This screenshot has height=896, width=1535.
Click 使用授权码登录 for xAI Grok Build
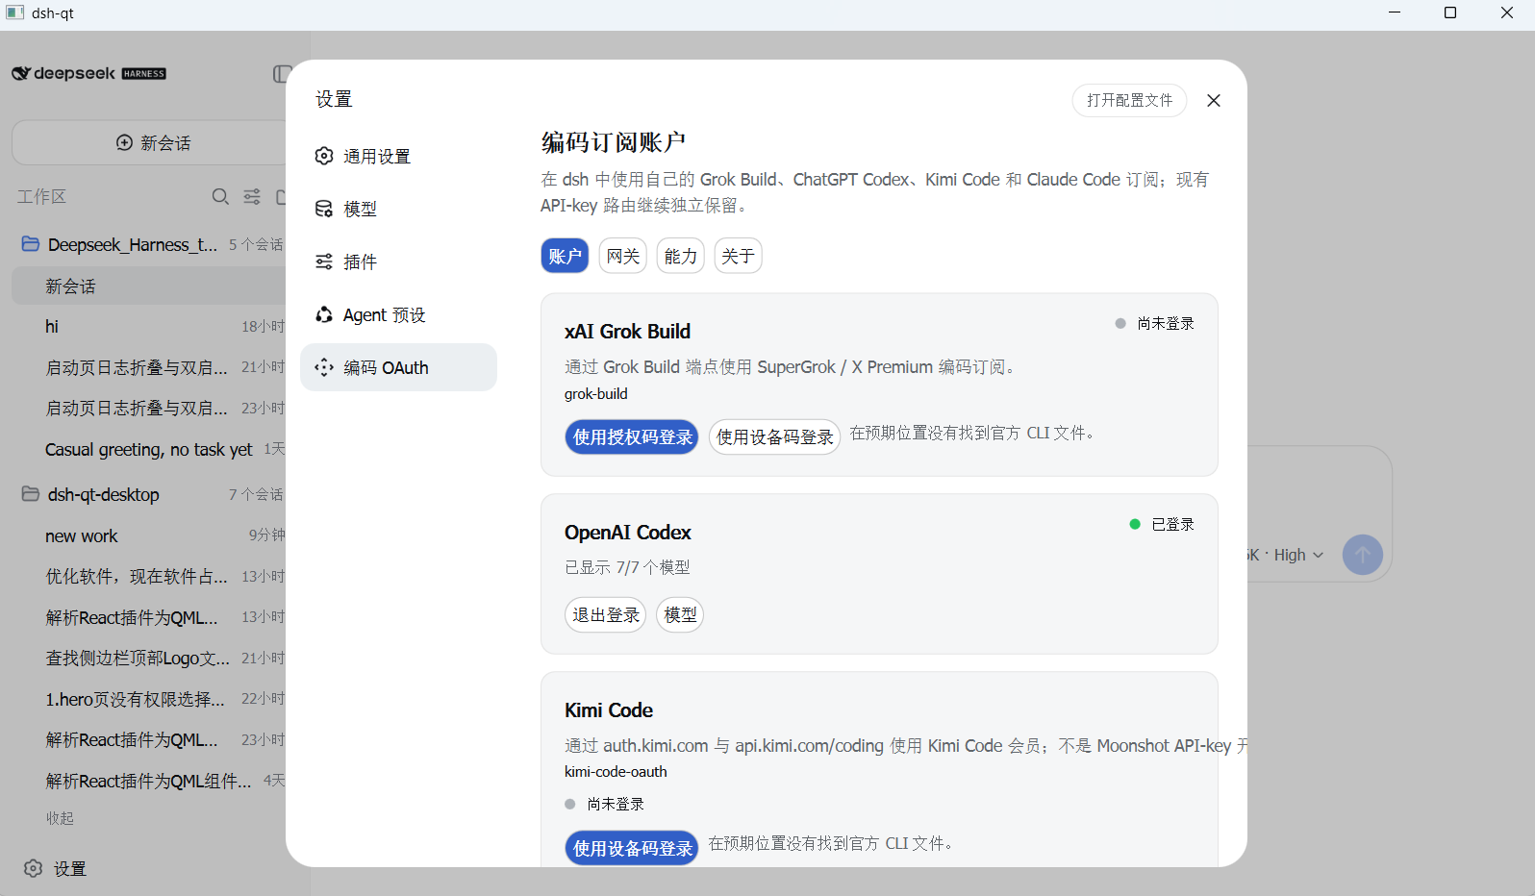(x=632, y=437)
